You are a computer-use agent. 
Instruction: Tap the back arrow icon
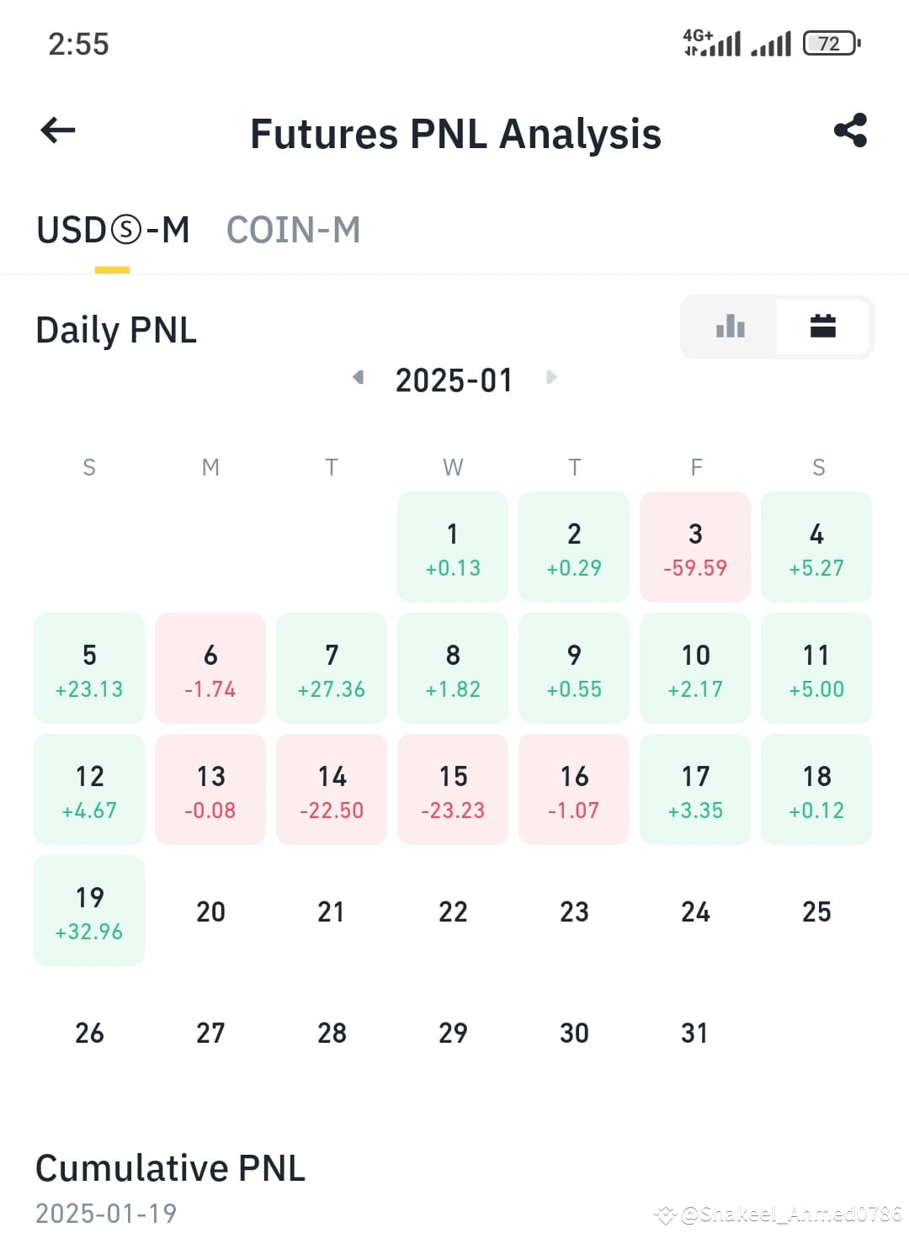(58, 130)
